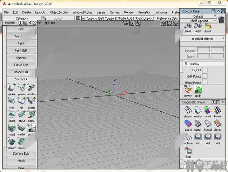The height and width of the screenshot is (172, 228).
Task: Apply surevl surface evaluation shade
Action: (x=188, y=124)
